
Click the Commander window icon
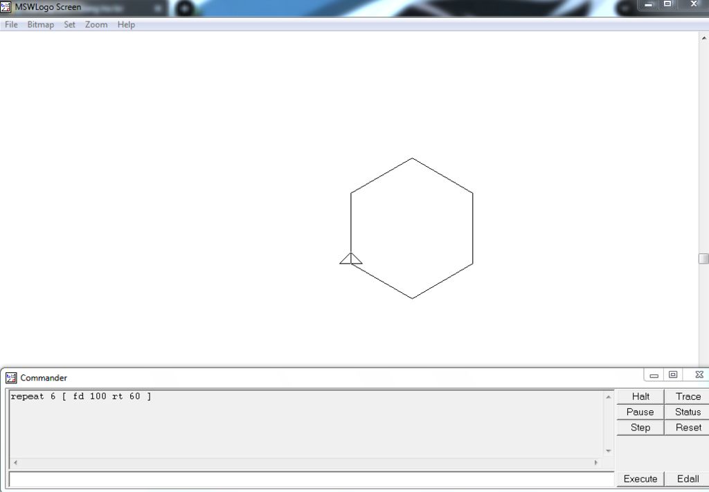[11, 378]
